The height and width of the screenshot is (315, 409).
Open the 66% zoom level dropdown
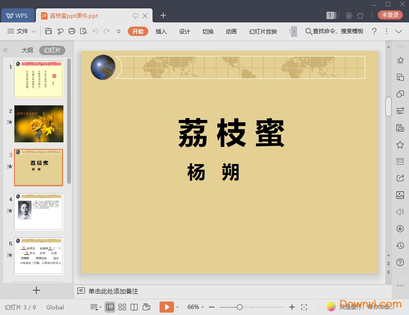[194, 307]
